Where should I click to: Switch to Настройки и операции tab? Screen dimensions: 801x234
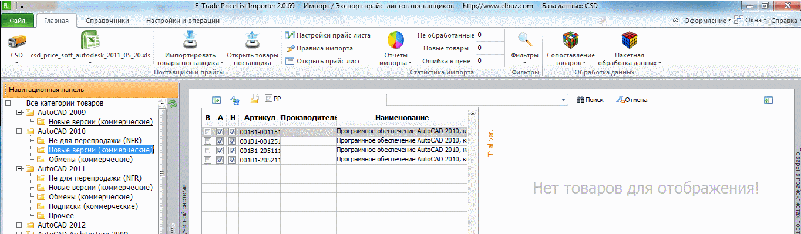pyautogui.click(x=183, y=21)
